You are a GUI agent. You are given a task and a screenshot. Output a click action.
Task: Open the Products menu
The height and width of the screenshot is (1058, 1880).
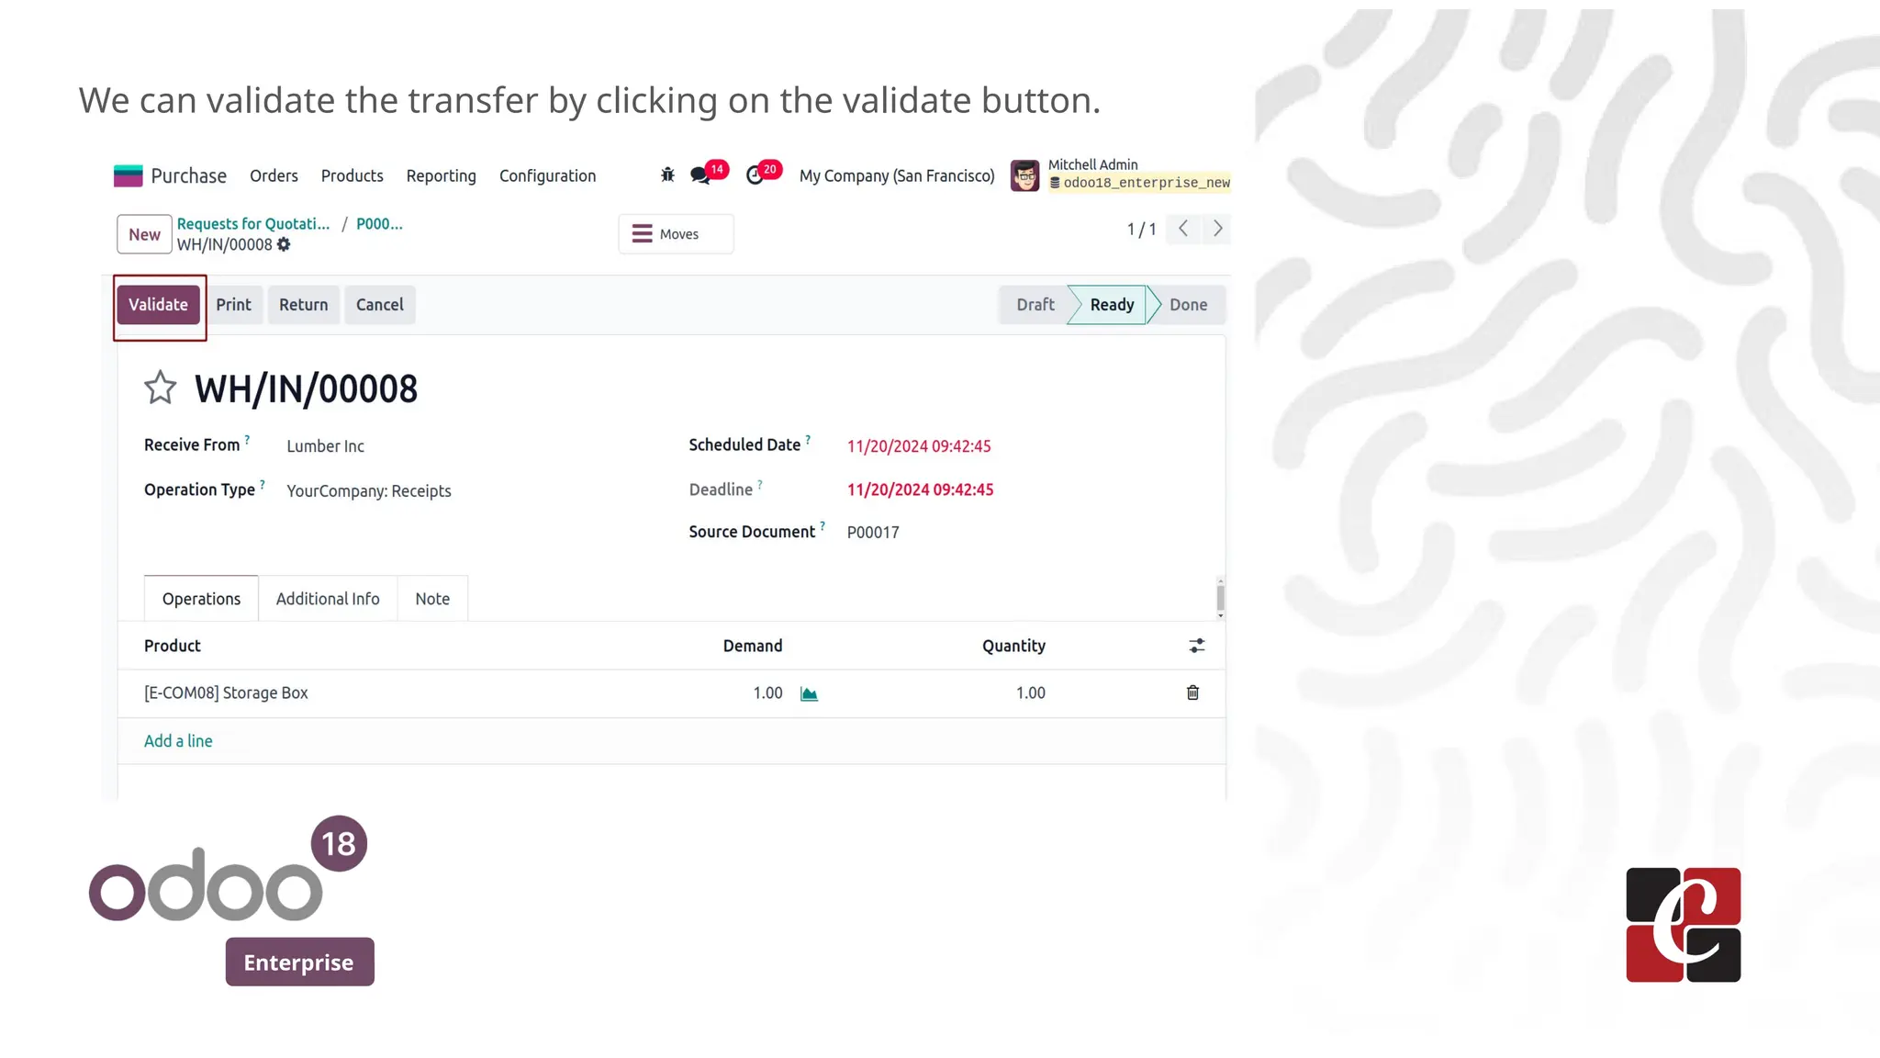352,175
